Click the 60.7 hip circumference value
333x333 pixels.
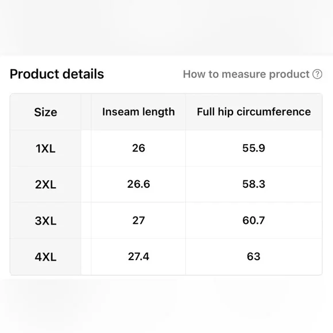tap(254, 220)
